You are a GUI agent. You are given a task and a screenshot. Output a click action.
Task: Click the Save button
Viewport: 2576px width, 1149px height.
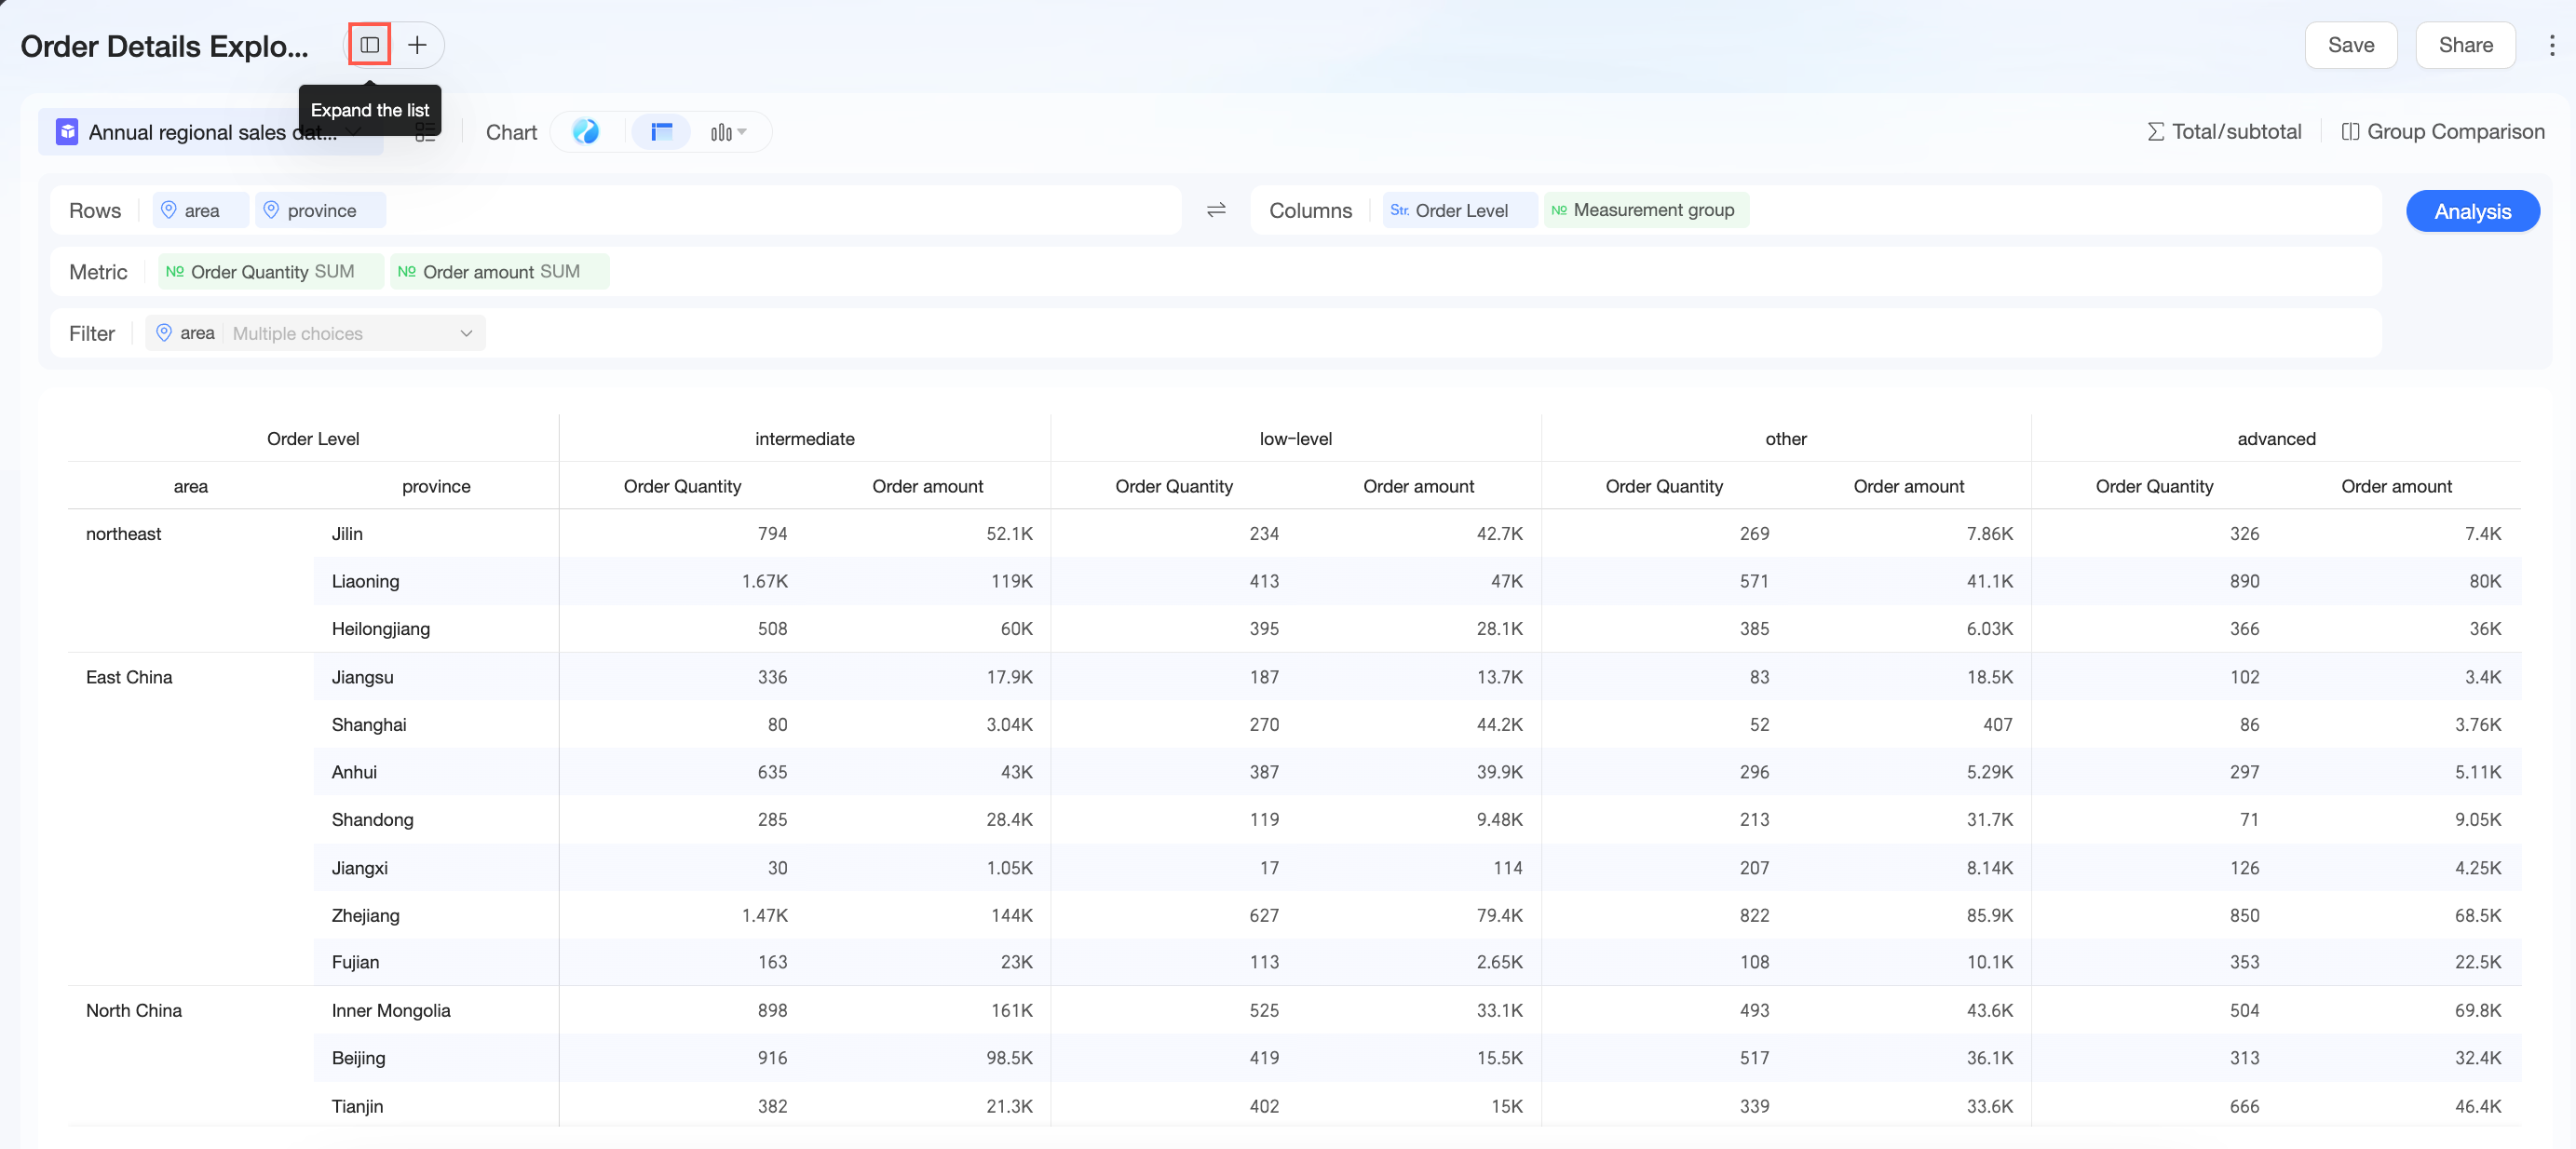coord(2350,45)
